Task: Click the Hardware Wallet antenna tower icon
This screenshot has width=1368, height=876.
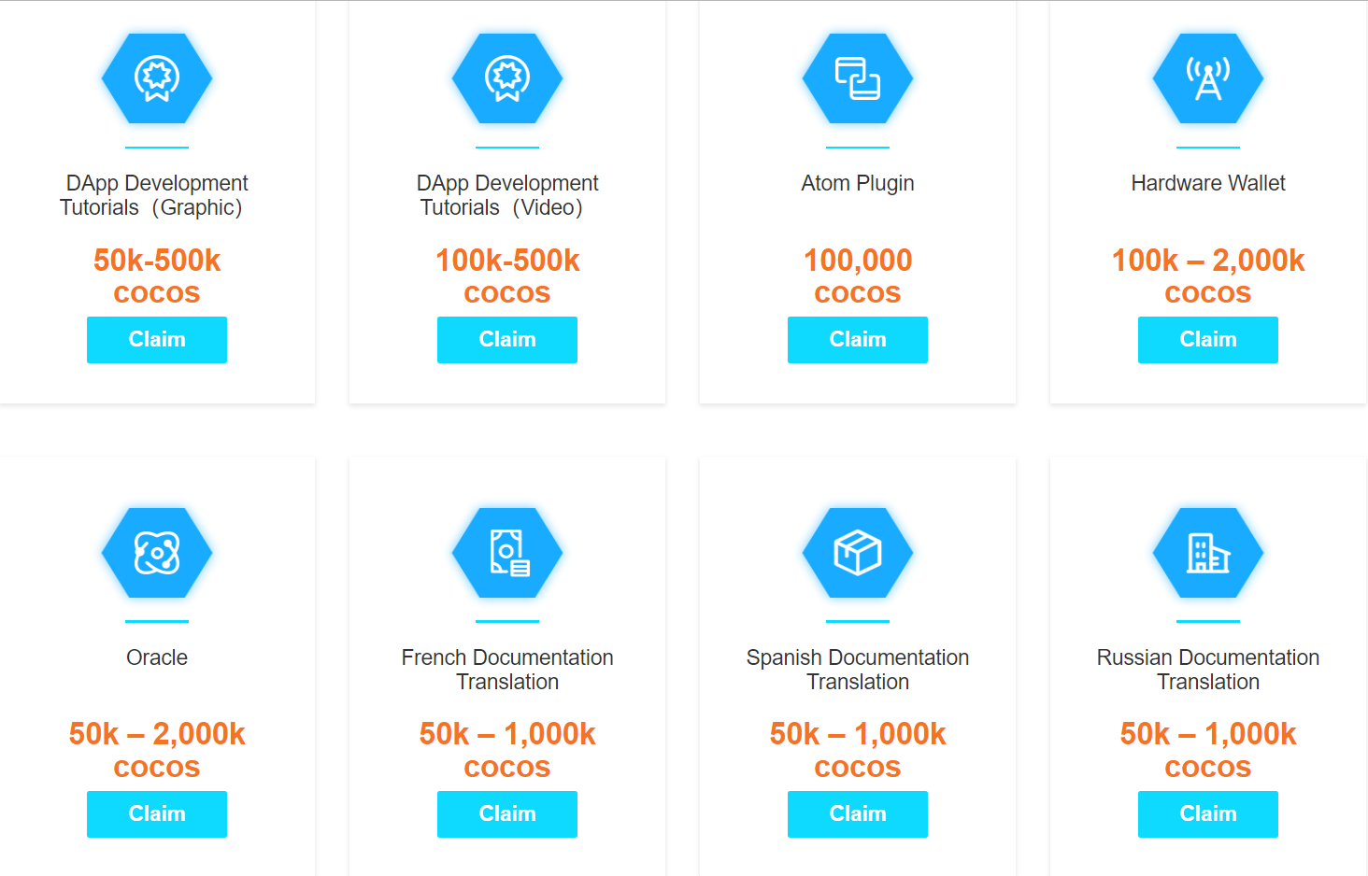Action: pyautogui.click(x=1208, y=78)
